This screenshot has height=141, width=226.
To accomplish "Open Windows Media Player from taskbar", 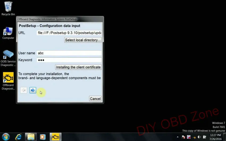I will (43, 137).
